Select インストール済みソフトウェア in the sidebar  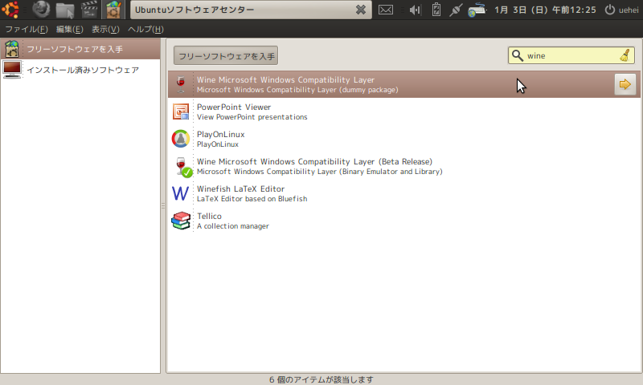(80, 70)
